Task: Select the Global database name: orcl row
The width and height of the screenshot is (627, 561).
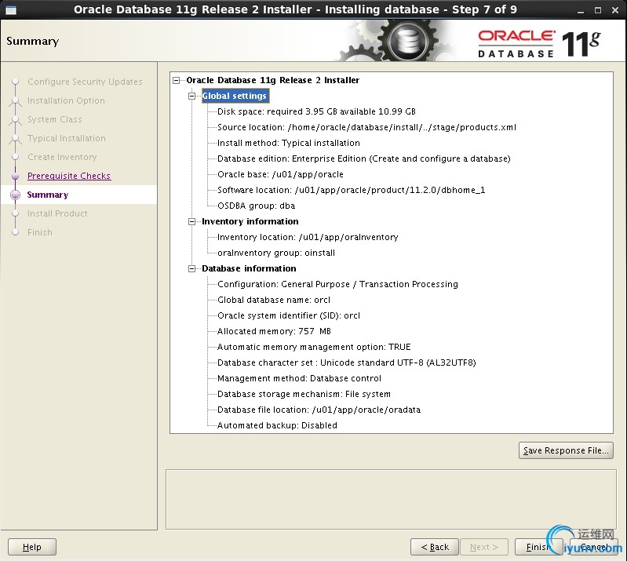Action: 274,300
